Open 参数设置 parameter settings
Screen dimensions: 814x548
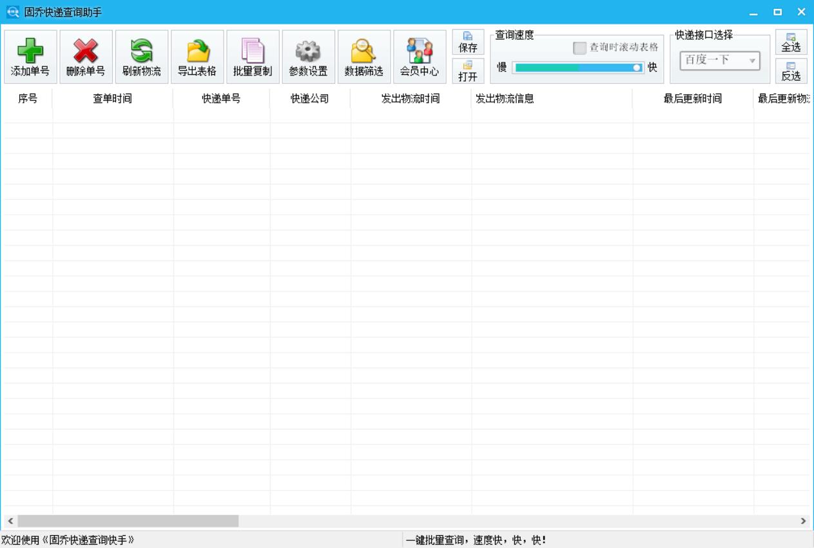[x=308, y=56]
